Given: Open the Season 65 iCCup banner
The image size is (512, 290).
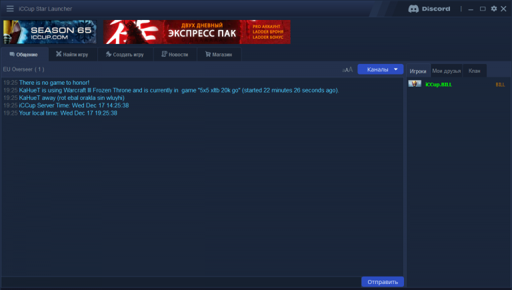Looking at the screenshot, I should pos(50,32).
